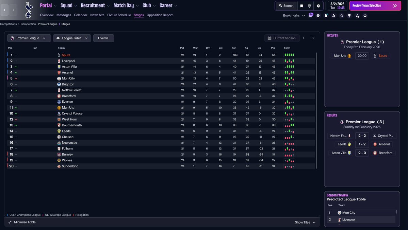Click Sunderland badge in league table
The image size is (408, 230).
pyautogui.click(x=59, y=166)
